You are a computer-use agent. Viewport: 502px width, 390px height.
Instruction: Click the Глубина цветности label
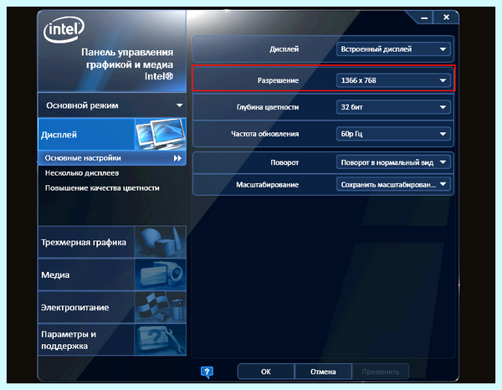268,107
